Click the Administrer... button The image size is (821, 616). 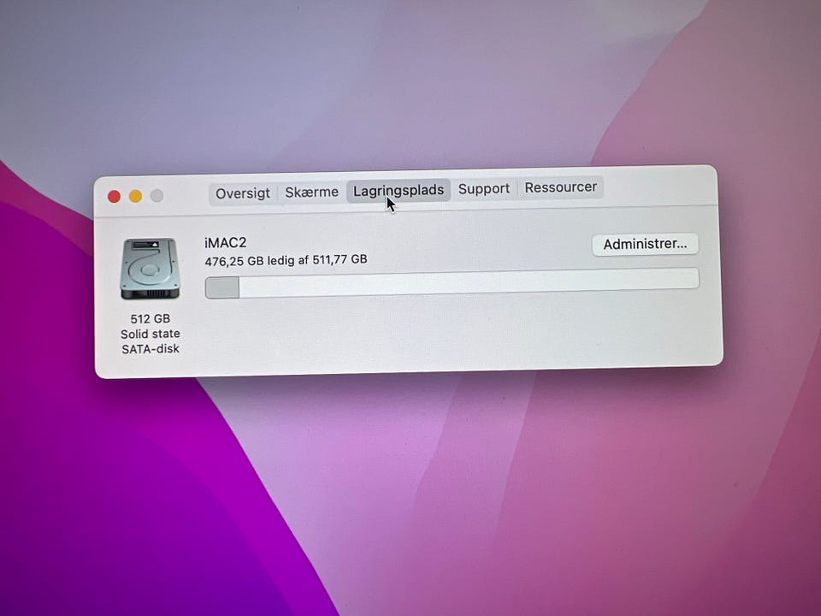point(645,244)
